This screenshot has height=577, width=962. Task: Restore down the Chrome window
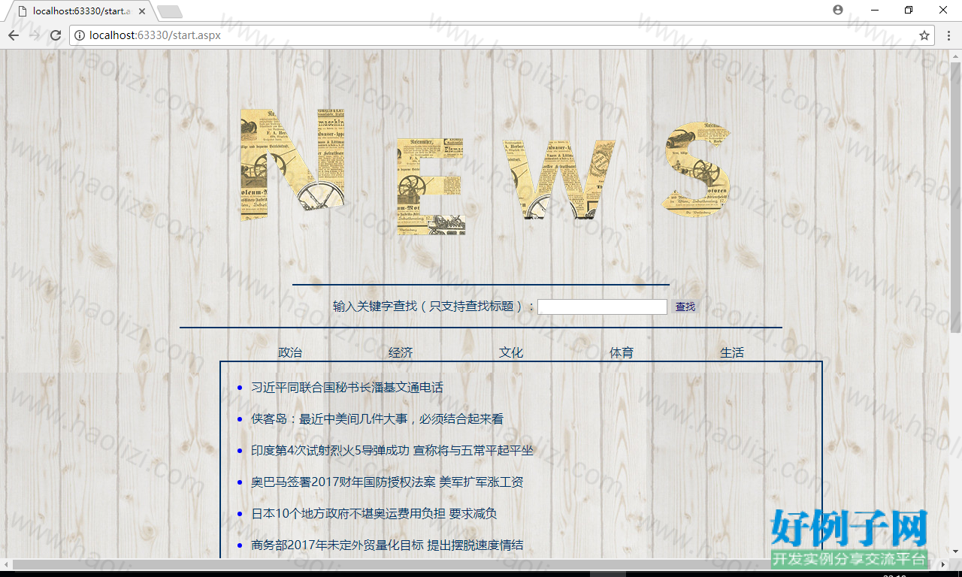[x=909, y=10]
